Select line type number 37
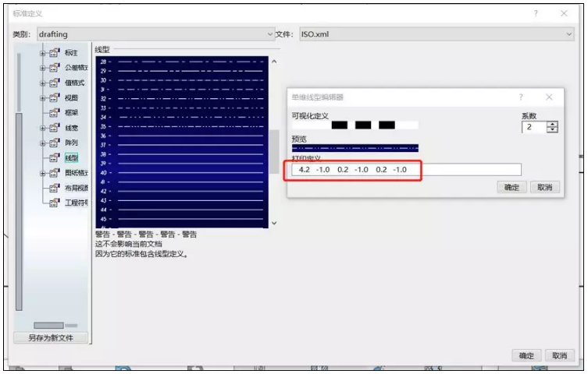588x374 pixels. coord(182,145)
